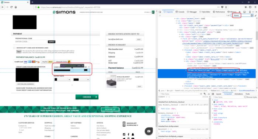Click the rules pane vertical scrollbar

tap(210, 108)
